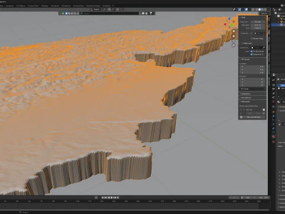Image resolution: width=285 pixels, height=214 pixels.
Task: Click the timeline current frame field
Action: point(234,197)
